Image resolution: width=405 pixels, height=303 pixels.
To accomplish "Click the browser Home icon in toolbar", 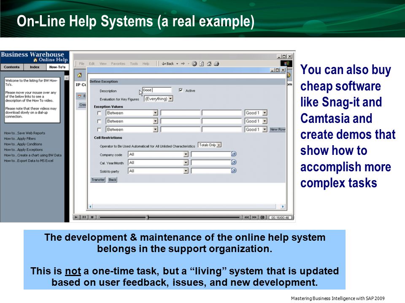I will pos(209,64).
